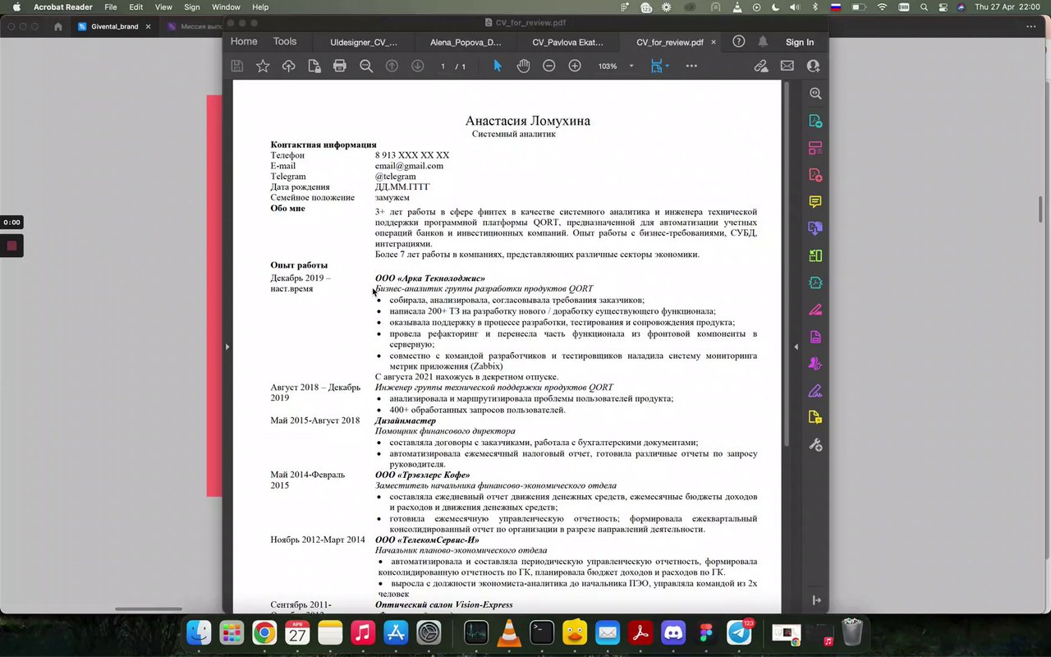Open macOS Control Center in menu bar
Screen dimensions: 1051x657
coord(943,7)
